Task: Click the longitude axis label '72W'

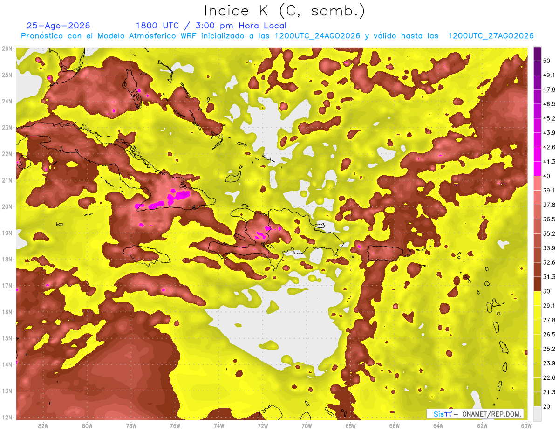Action: [262, 426]
